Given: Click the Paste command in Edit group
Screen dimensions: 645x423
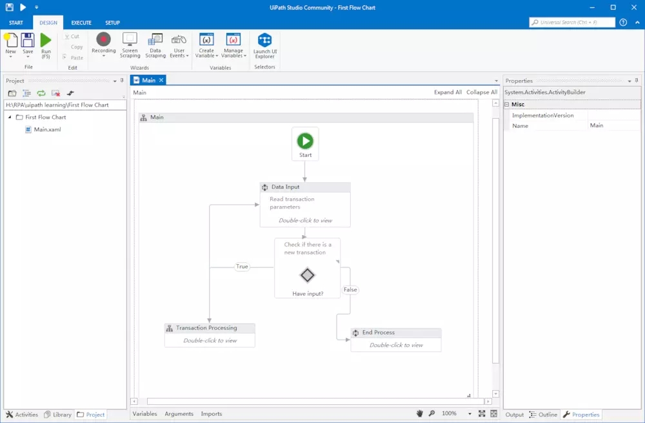Looking at the screenshot, I should (74, 57).
